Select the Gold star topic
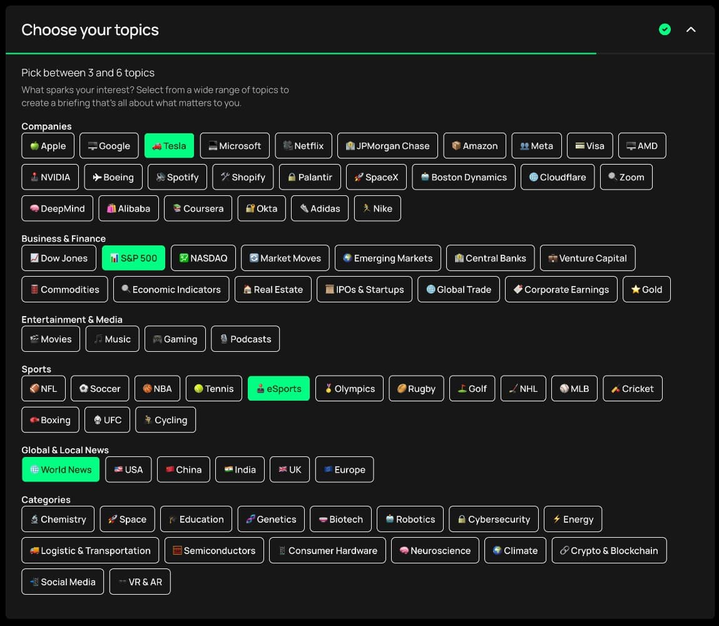The height and width of the screenshot is (626, 719). (x=646, y=289)
